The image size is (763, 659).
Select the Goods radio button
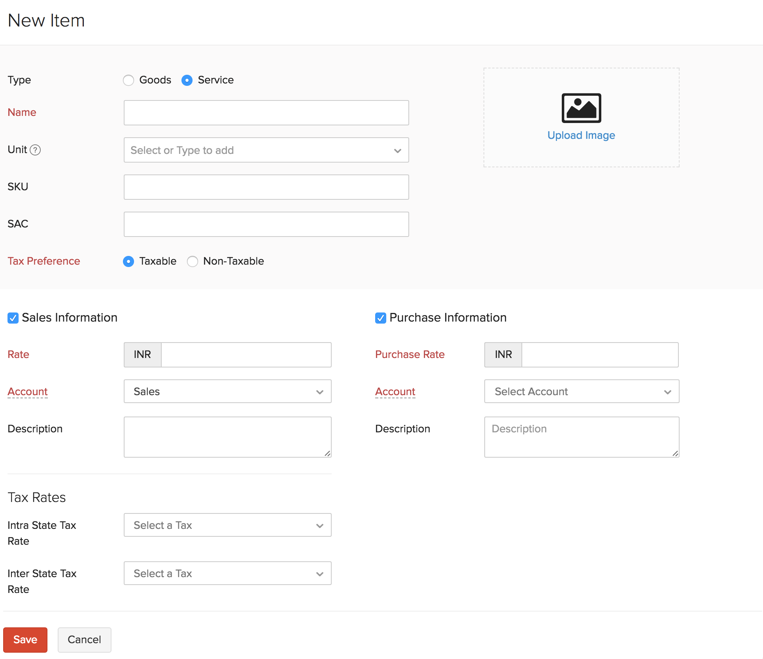(x=129, y=80)
